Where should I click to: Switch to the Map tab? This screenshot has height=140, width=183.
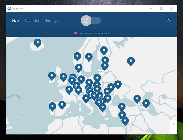tap(15, 21)
